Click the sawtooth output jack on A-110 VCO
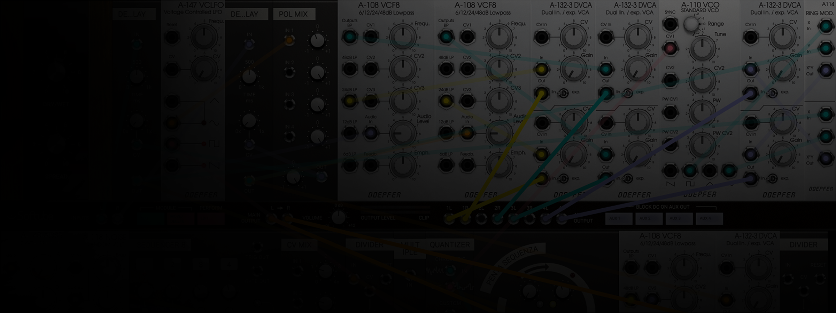 670,171
